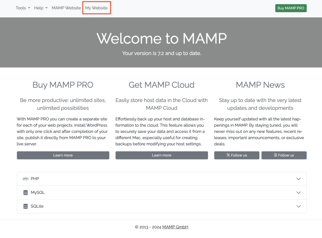Click the PHP logo icon
The width and height of the screenshot is (322, 238).
(x=25, y=179)
